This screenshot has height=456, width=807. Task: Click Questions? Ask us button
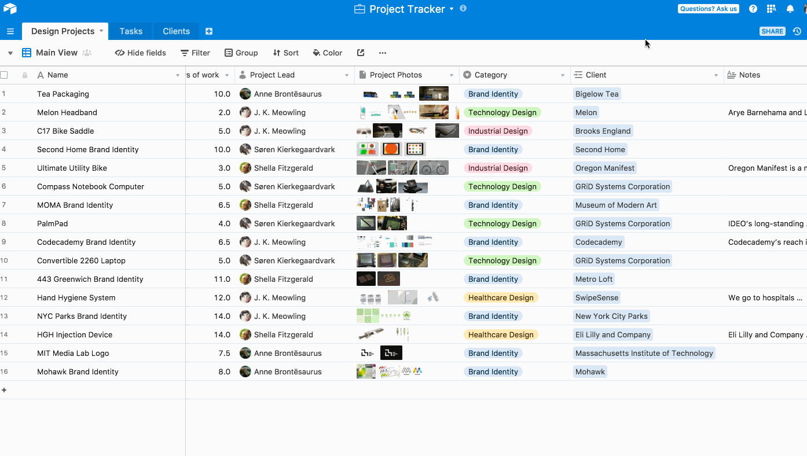(x=709, y=9)
